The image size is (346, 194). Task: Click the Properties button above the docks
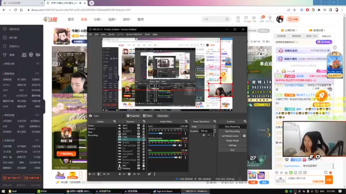[x=133, y=116]
